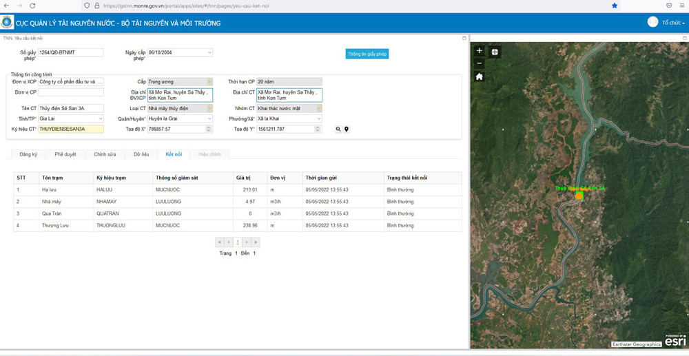The width and height of the screenshot is (689, 356).
Task: Click the map extent tool beside zoom in
Action: point(495,52)
